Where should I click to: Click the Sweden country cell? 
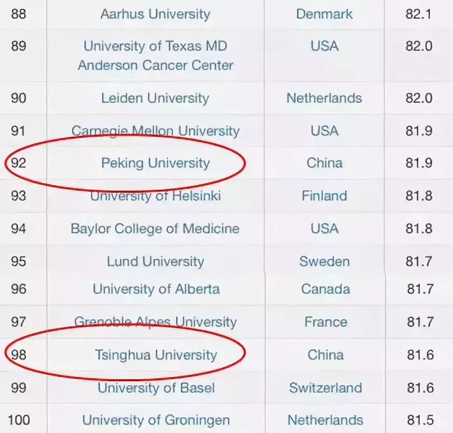coord(324,262)
